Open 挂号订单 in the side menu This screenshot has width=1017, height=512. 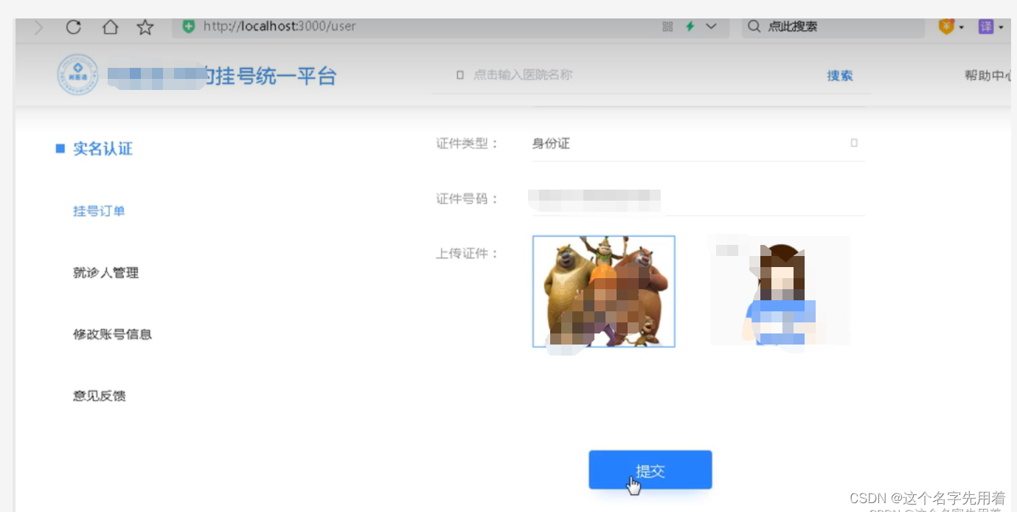[x=99, y=211]
